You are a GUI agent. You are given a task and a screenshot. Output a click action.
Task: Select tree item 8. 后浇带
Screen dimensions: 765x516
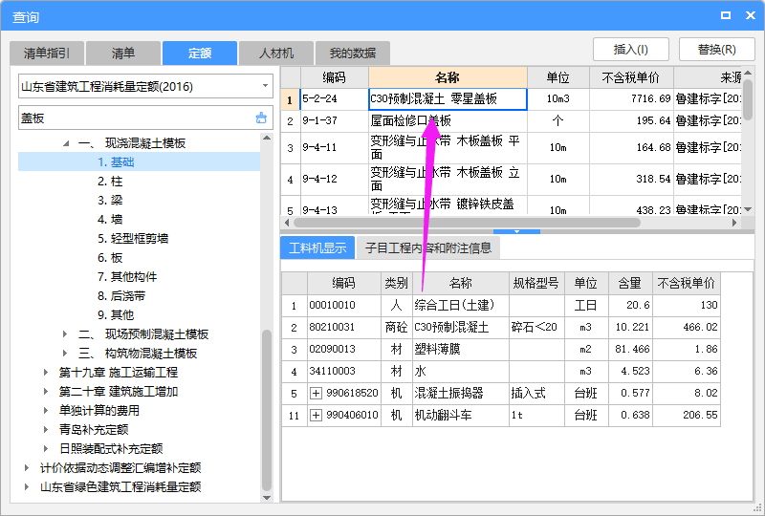121,296
